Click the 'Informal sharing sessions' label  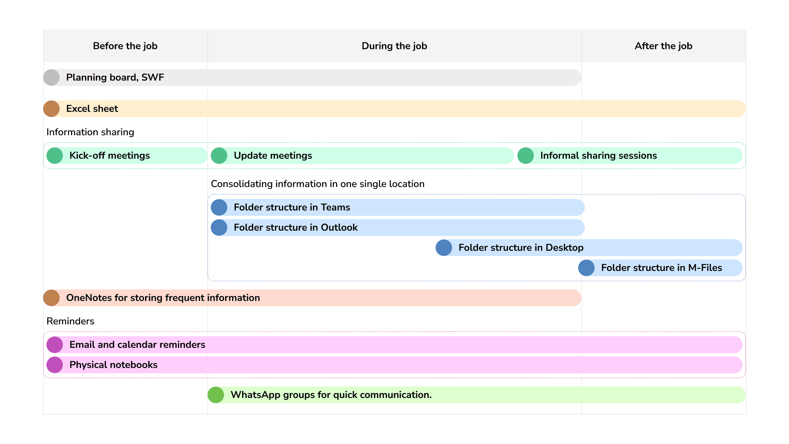[x=599, y=155]
